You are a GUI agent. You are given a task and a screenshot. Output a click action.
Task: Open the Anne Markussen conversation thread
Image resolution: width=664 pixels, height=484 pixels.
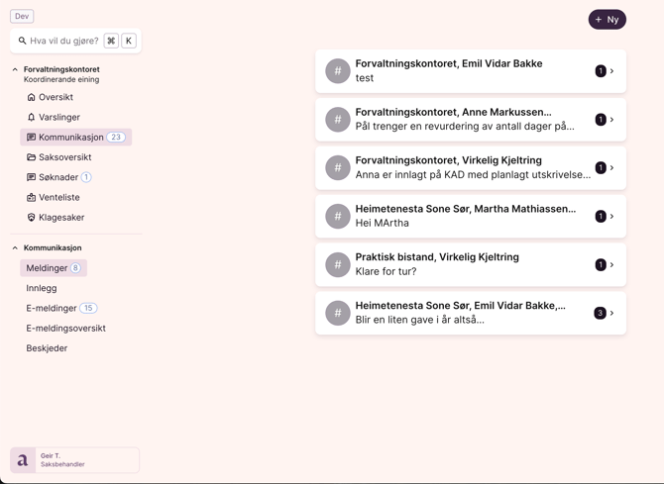tap(470, 120)
